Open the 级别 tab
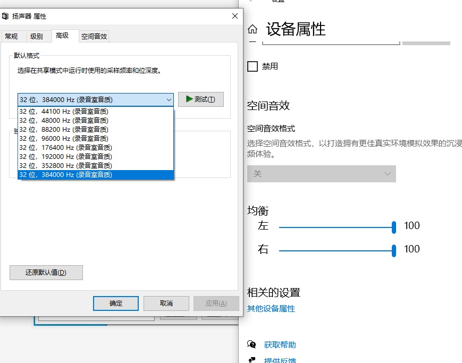Image resolution: width=462 pixels, height=363 pixels. point(37,36)
